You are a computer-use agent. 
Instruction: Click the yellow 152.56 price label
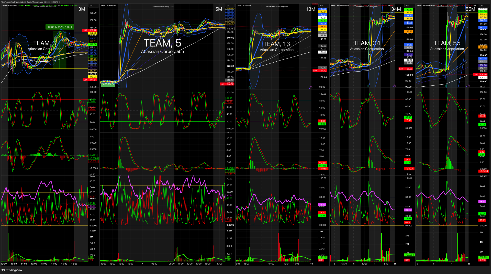tap(93, 33)
